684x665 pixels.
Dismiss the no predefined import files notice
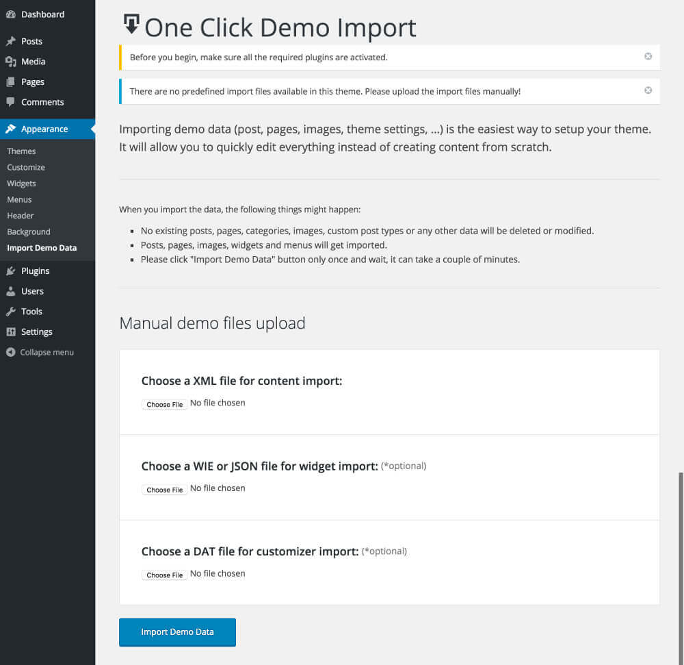coord(648,90)
